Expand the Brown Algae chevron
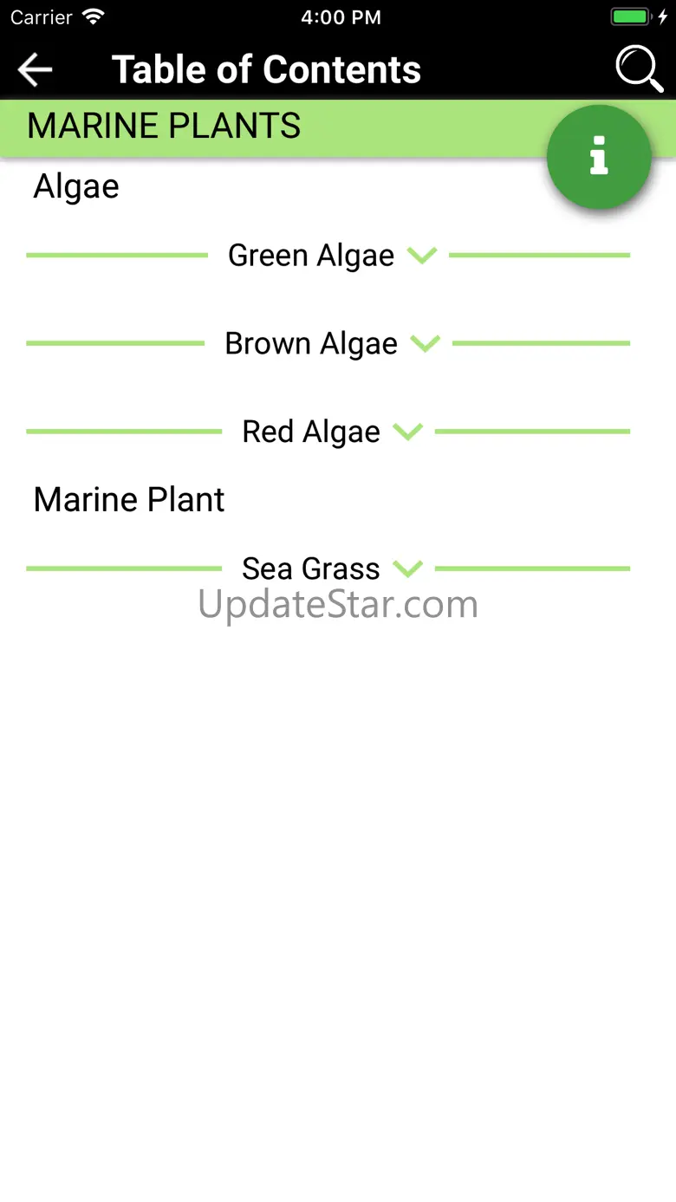 [x=426, y=344]
